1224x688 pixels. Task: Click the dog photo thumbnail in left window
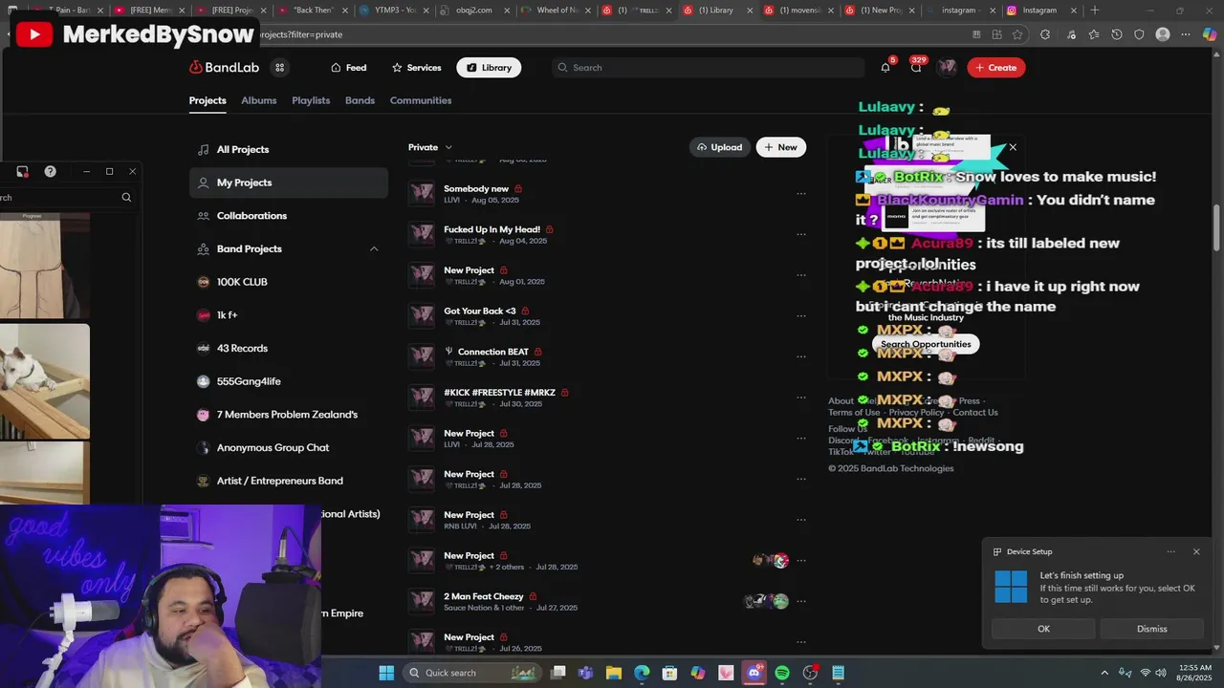pos(44,381)
